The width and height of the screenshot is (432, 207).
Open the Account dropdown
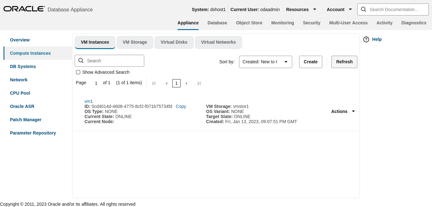tap(339, 9)
